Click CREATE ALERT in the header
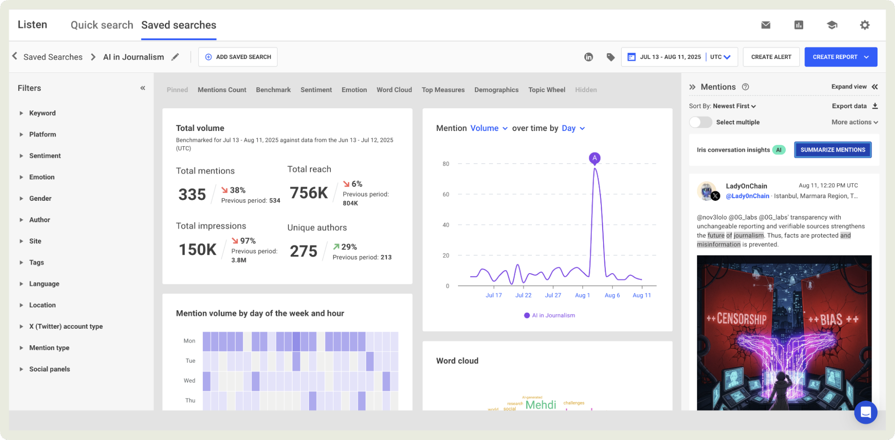Image resolution: width=895 pixels, height=440 pixels. tap(771, 57)
